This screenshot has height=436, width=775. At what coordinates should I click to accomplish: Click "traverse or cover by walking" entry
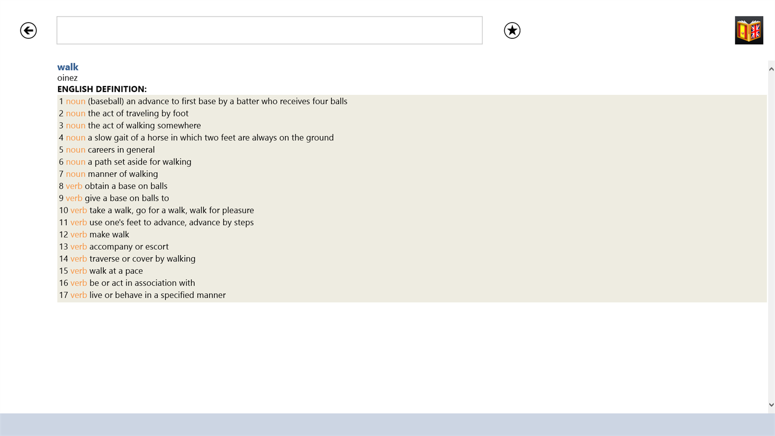click(142, 259)
